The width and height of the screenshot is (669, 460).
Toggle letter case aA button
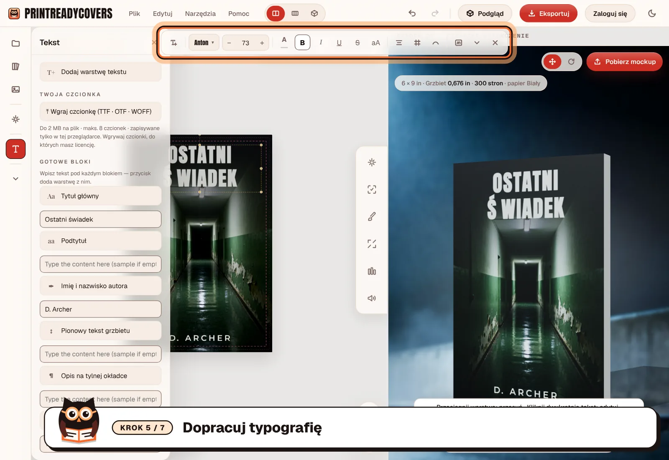click(x=376, y=43)
